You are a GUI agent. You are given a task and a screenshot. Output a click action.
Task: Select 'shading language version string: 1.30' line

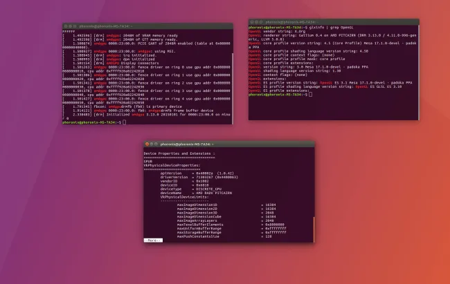295,70
